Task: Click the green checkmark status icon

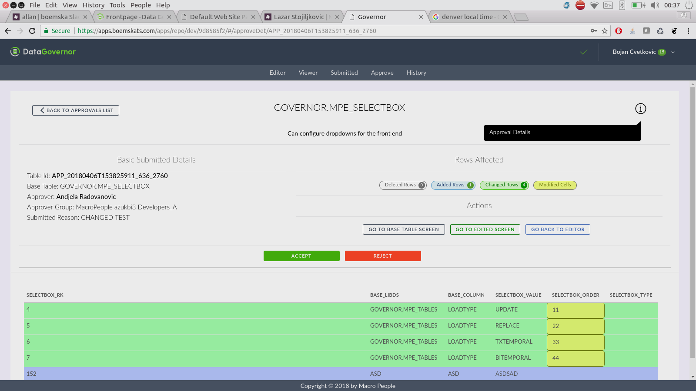Action: [x=584, y=52]
